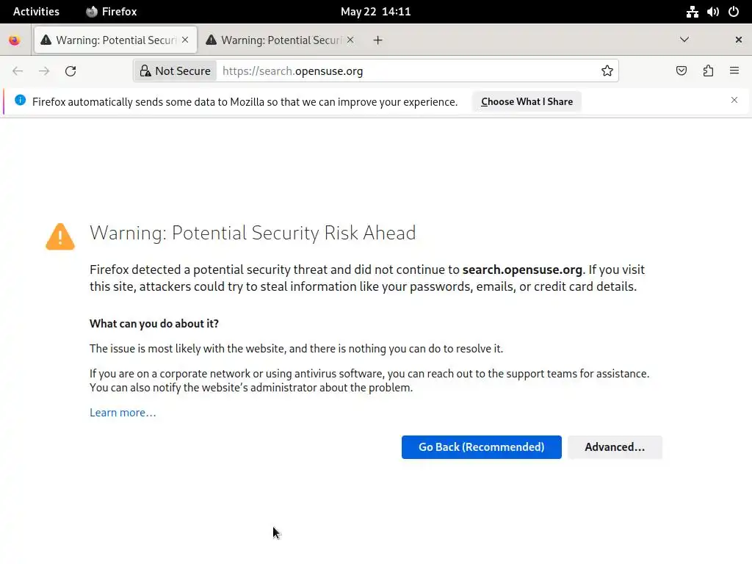Click the reload page icon
The height and width of the screenshot is (564, 752).
[70, 71]
